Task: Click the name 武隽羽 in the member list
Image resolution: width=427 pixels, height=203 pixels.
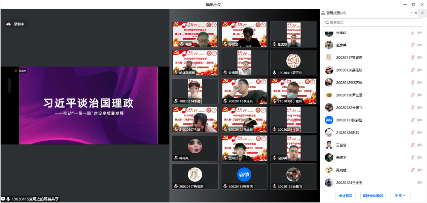Action: click(341, 158)
